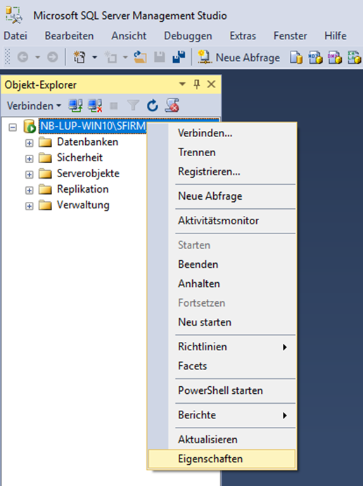The image size is (363, 486).
Task: Open the Extras menu
Action: pyautogui.click(x=243, y=36)
